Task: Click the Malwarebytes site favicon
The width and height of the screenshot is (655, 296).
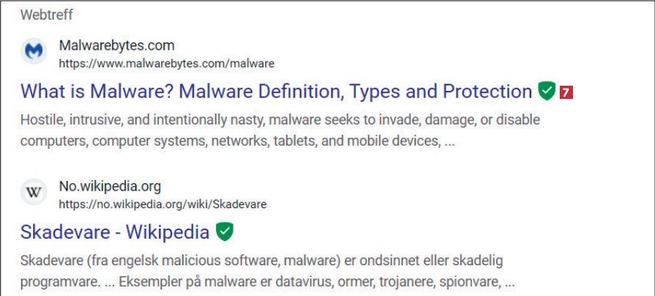Action: pyautogui.click(x=34, y=51)
